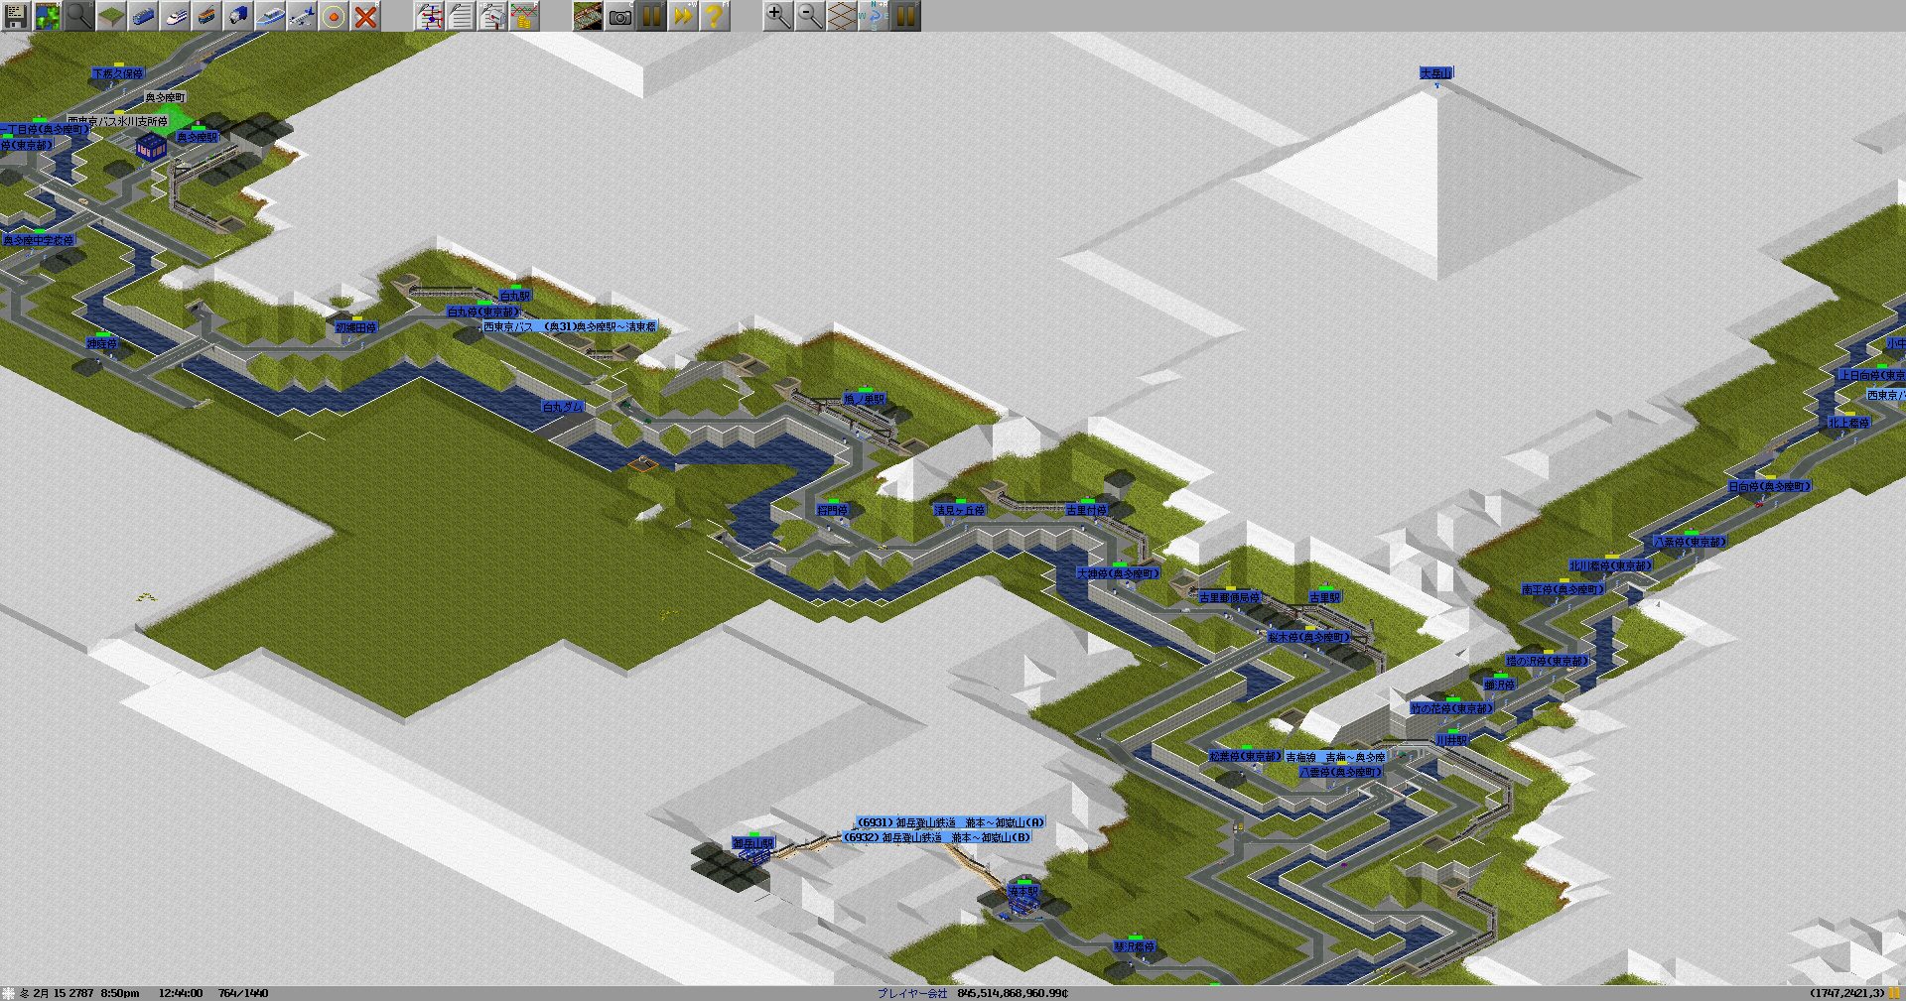1906x1001 pixels.
Task: Take a screenshot with the camera icon
Action: click(x=619, y=16)
